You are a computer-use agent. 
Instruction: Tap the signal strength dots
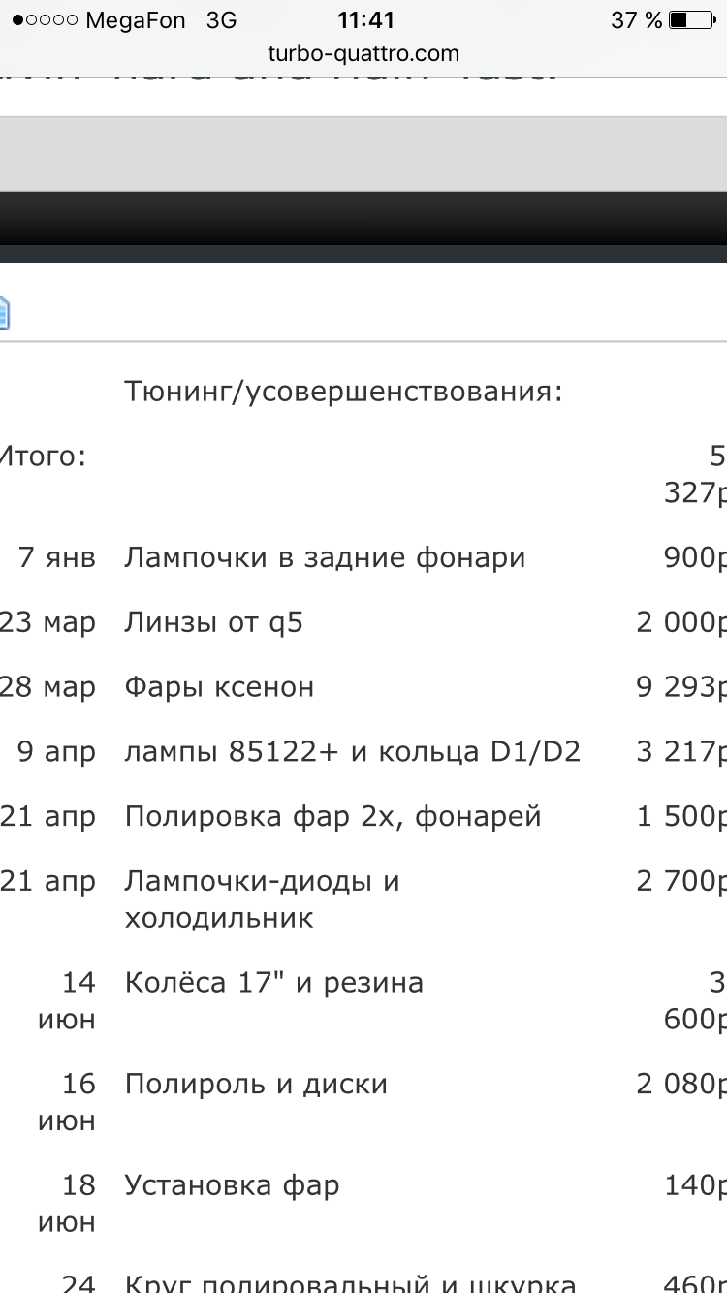point(44,20)
